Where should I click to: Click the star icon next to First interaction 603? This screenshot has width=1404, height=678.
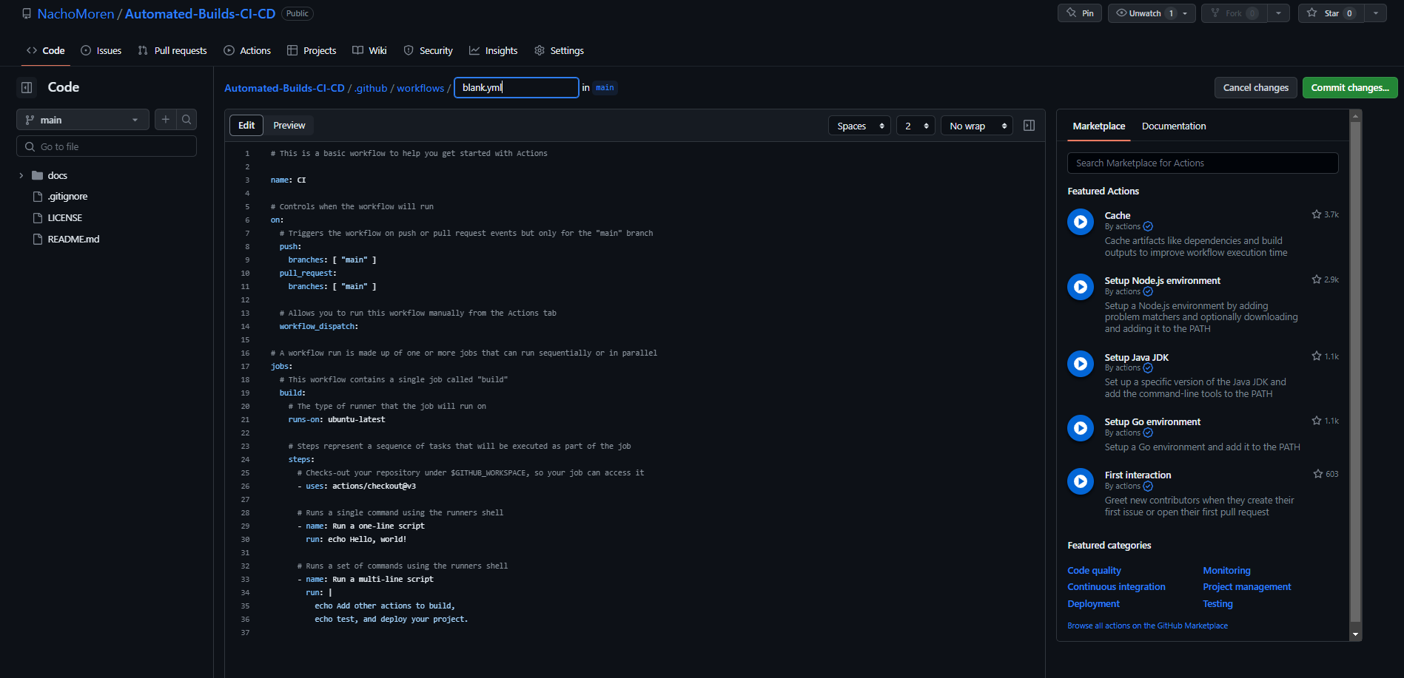(x=1317, y=474)
